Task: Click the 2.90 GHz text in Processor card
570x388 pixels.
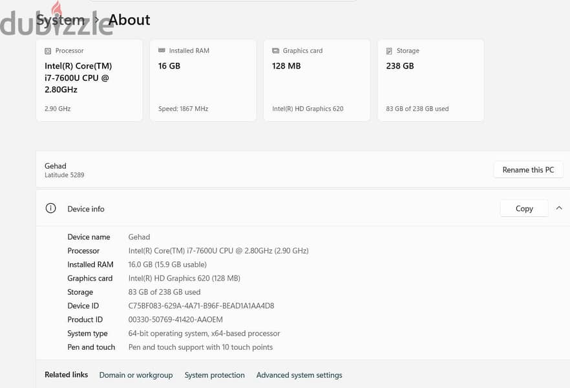Action: [58, 109]
